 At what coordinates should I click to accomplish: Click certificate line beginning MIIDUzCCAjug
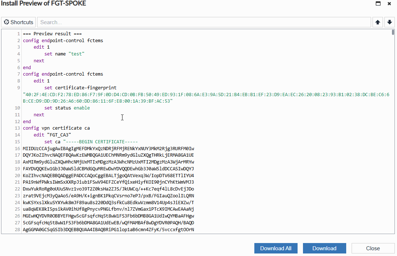pos(108,148)
